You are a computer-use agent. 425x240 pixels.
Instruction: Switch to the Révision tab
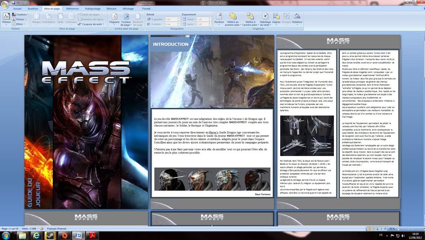click(111, 9)
